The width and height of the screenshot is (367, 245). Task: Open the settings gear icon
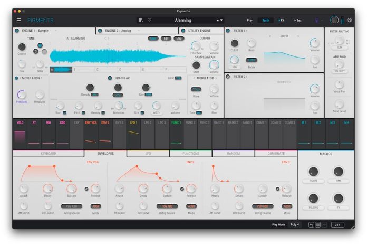(x=350, y=20)
